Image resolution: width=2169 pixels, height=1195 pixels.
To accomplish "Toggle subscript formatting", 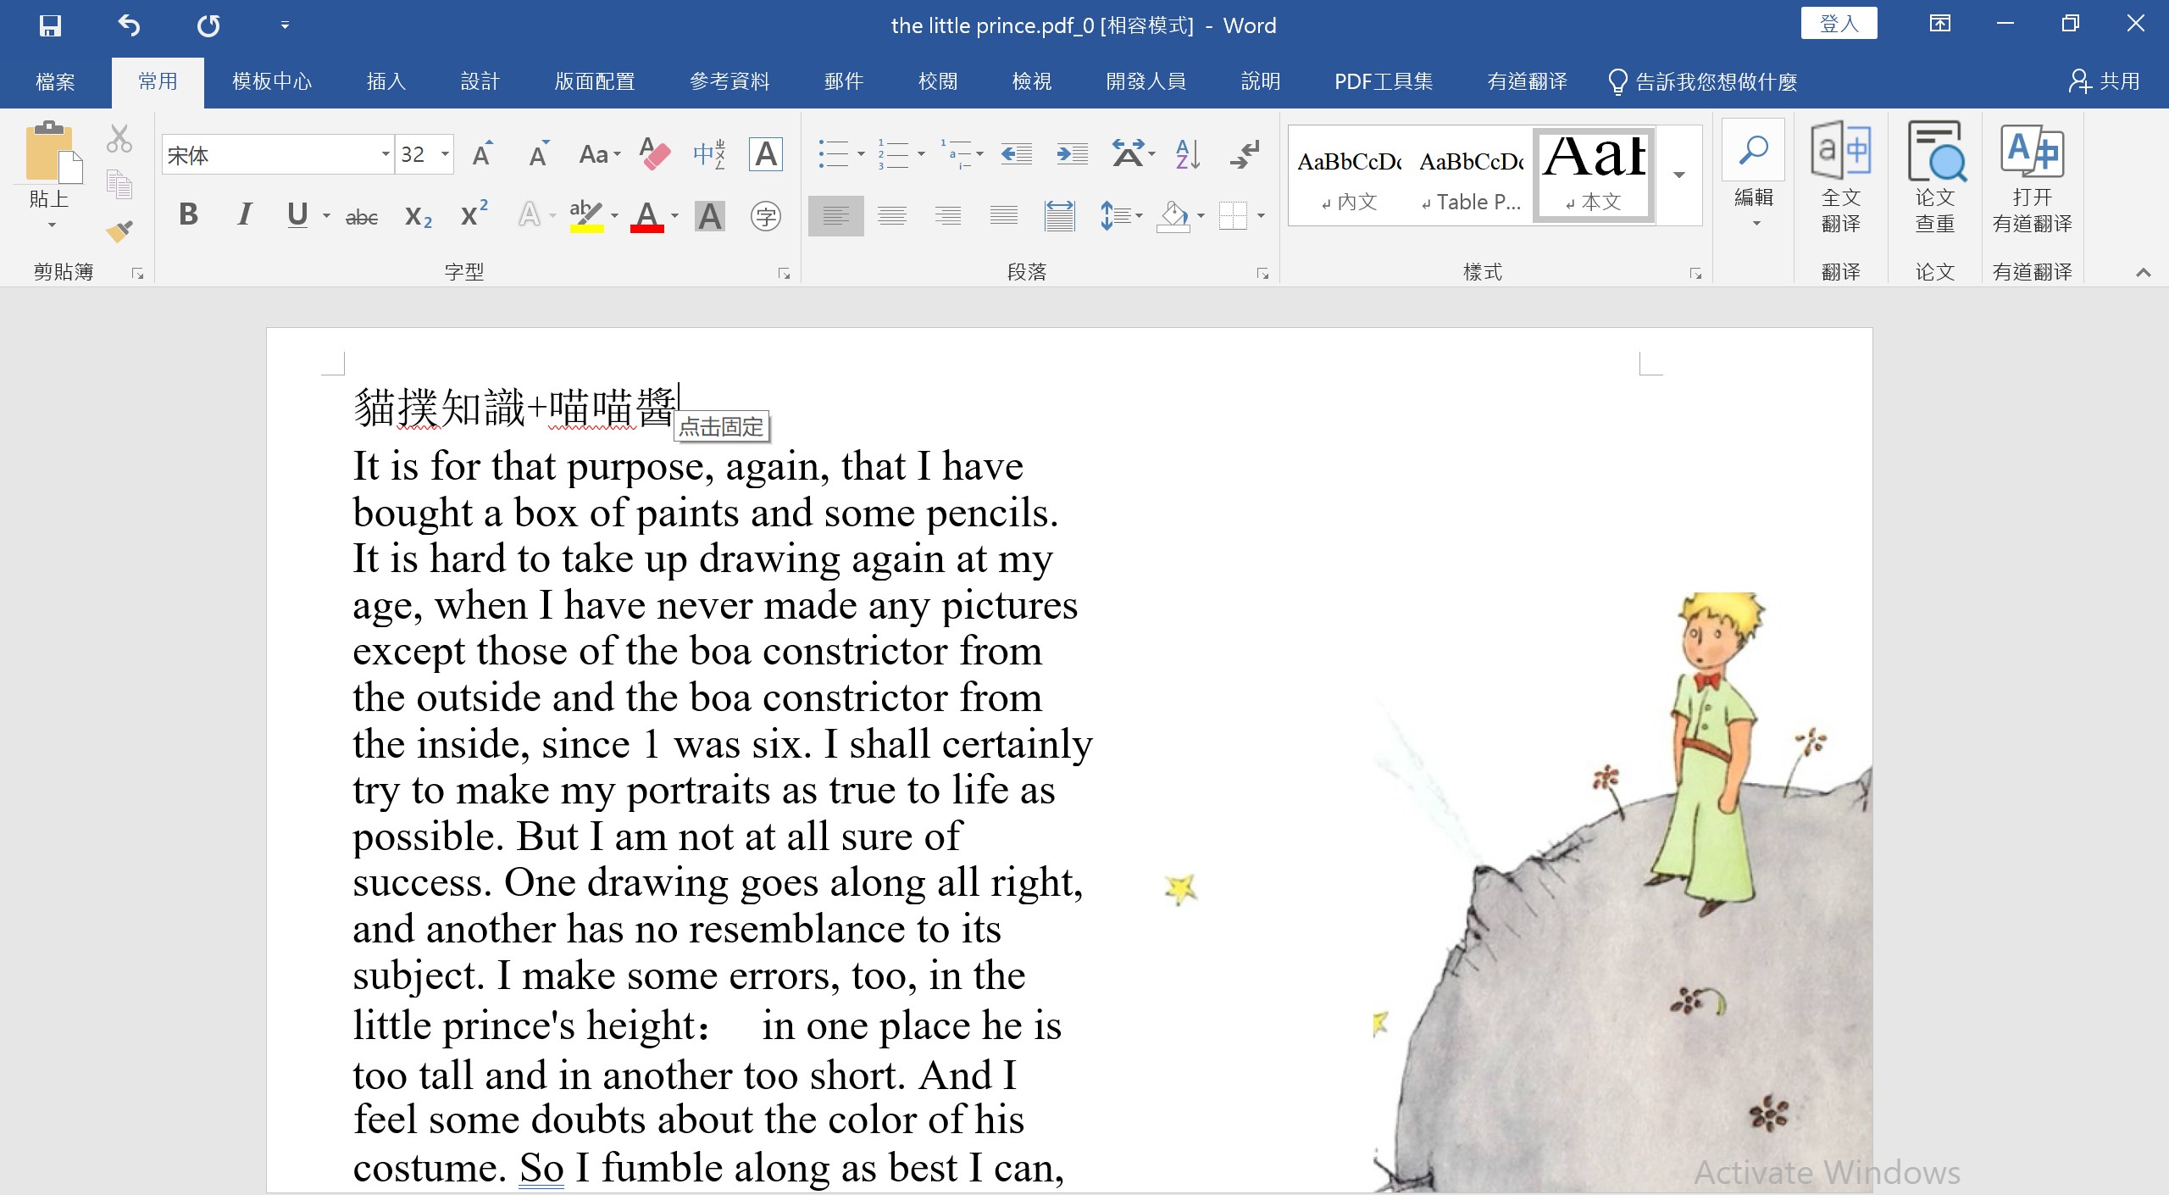I will click(418, 217).
